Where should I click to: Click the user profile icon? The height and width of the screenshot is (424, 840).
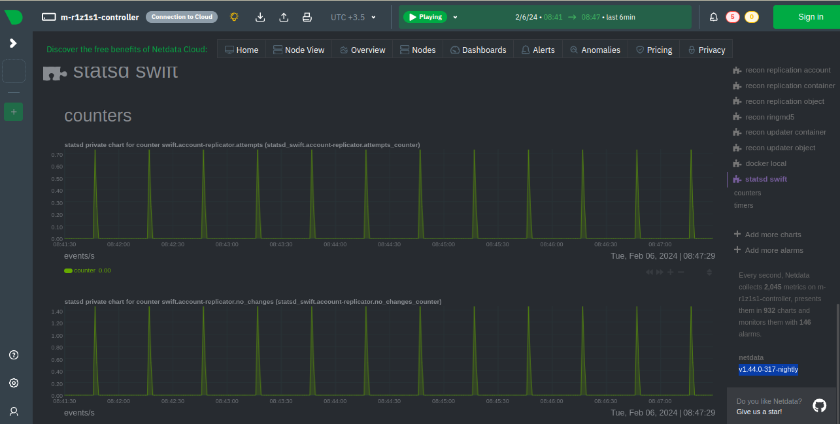tap(14, 412)
